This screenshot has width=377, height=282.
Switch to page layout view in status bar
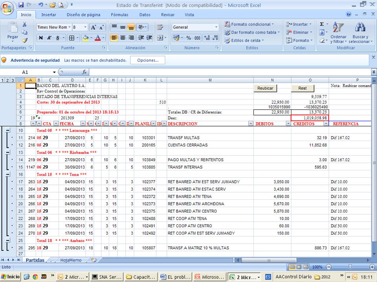[x=299, y=267]
